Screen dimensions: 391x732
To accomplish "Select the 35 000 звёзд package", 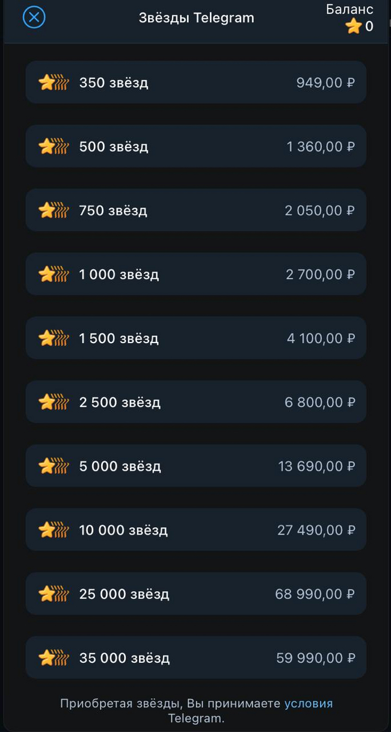I will point(195,658).
